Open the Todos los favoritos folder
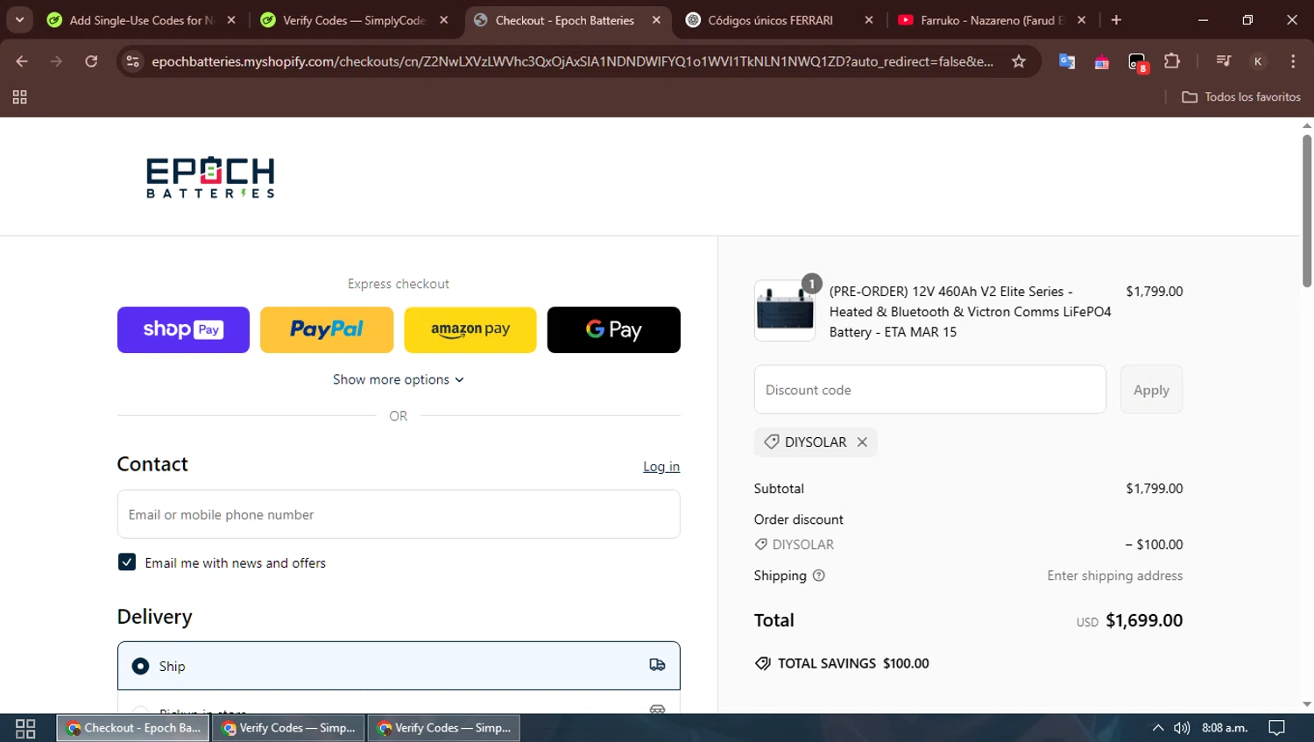The height and width of the screenshot is (742, 1314). click(x=1241, y=97)
